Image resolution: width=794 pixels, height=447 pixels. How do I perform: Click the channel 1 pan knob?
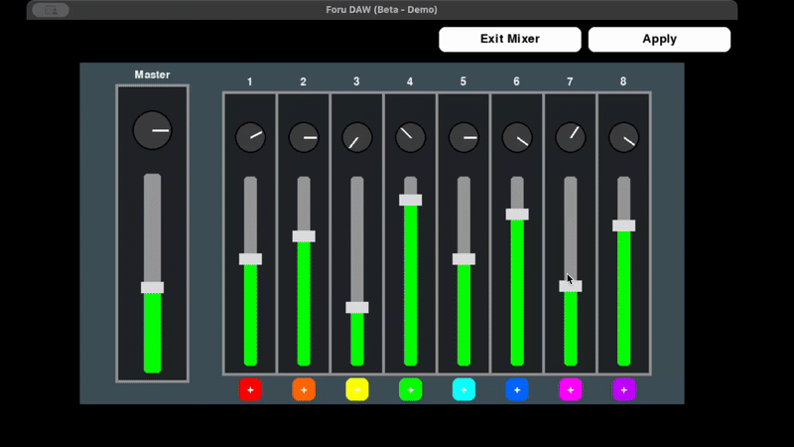click(x=251, y=137)
